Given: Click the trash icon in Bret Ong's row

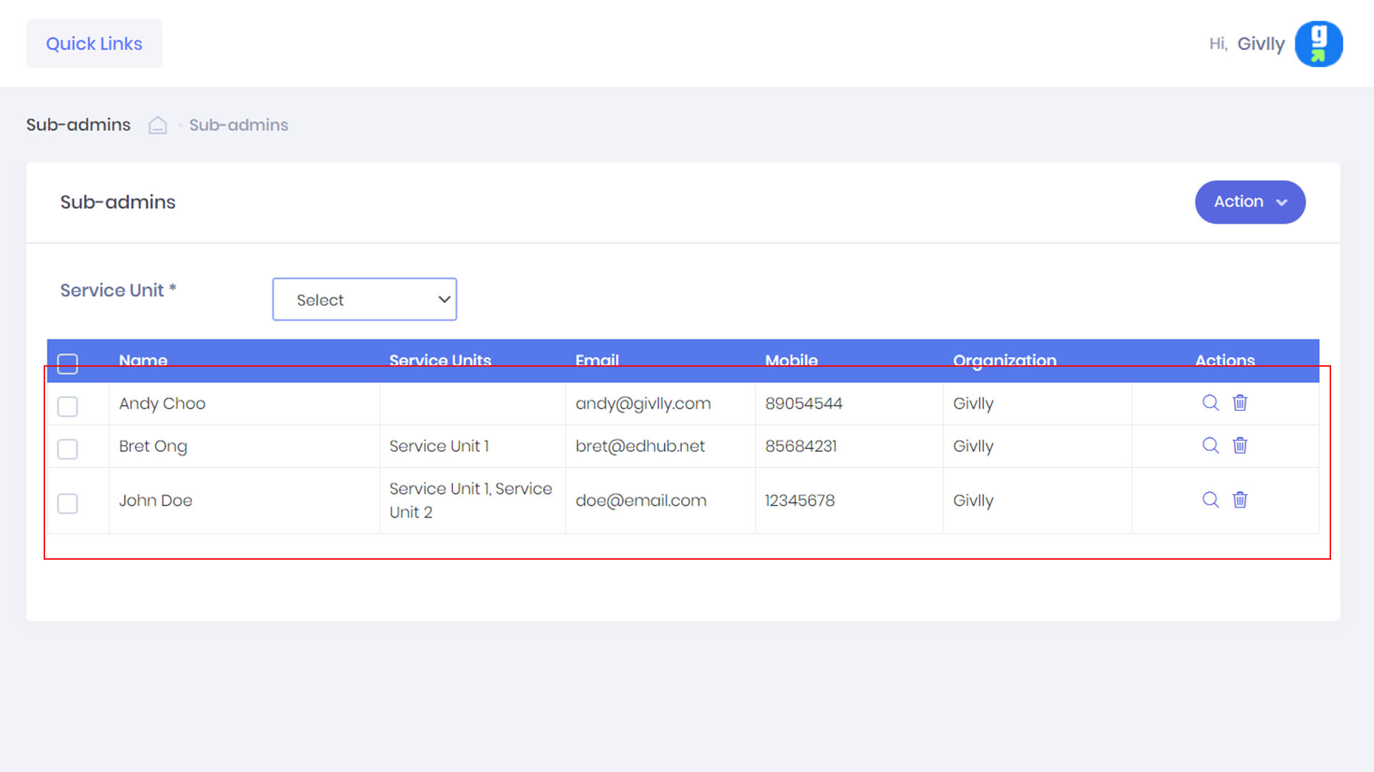Looking at the screenshot, I should (x=1240, y=445).
